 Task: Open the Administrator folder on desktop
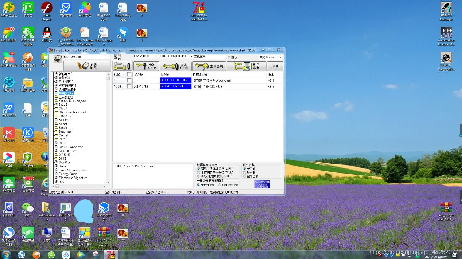click(47, 211)
